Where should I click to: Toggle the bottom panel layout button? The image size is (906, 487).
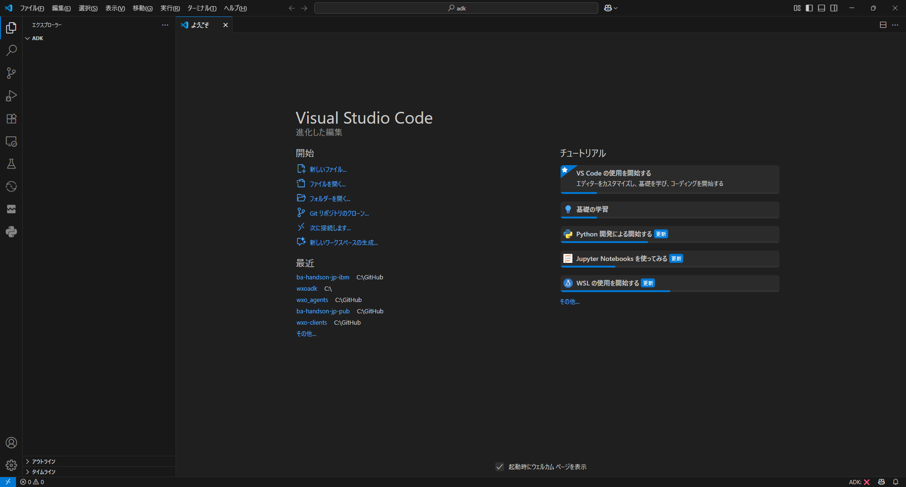822,8
